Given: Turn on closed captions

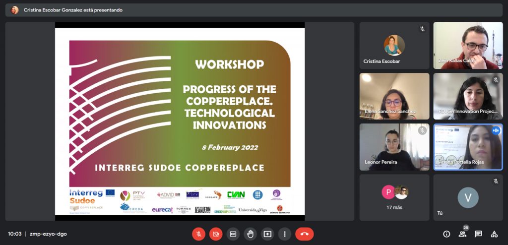Looking at the screenshot, I should click(233, 234).
